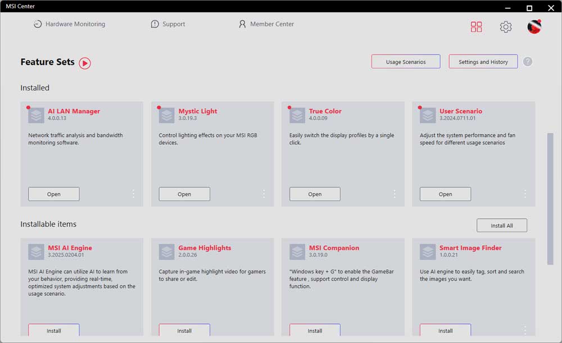This screenshot has width=562, height=343.
Task: Click the MSI Companion app icon
Action: pos(297,252)
